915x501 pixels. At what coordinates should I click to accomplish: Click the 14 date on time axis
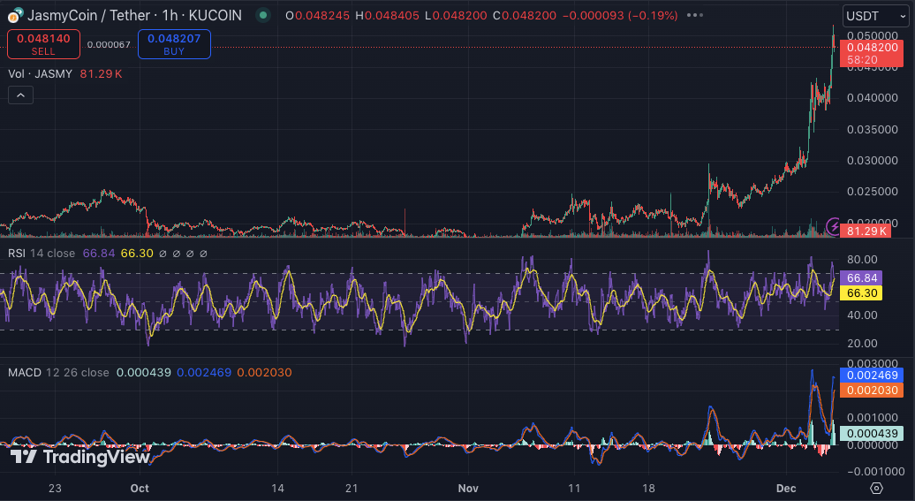(x=277, y=488)
